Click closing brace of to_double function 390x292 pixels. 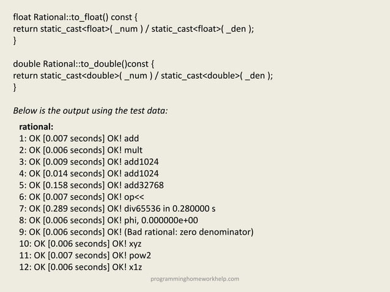15,87
